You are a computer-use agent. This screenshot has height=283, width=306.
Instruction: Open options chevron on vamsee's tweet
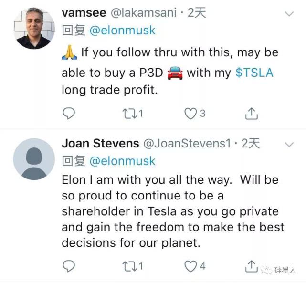click(x=289, y=14)
